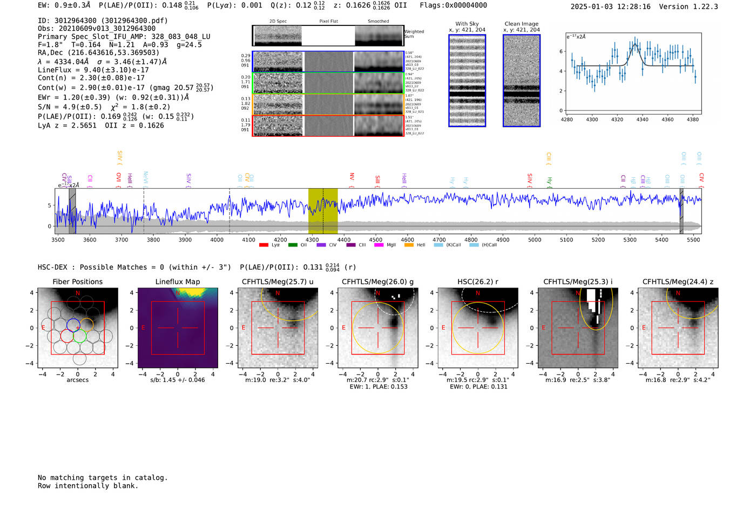
Task: Click the 's/b: 1.45 +/- 0.046' caption
Action: [178, 380]
